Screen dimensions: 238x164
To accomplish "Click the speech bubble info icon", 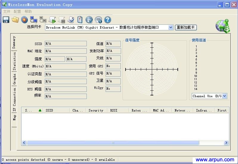I will (98, 20).
